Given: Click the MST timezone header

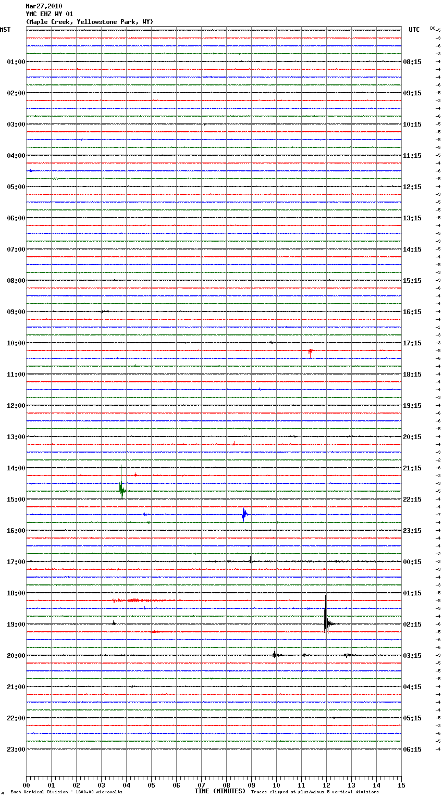Looking at the screenshot, I should pyautogui.click(x=5, y=30).
